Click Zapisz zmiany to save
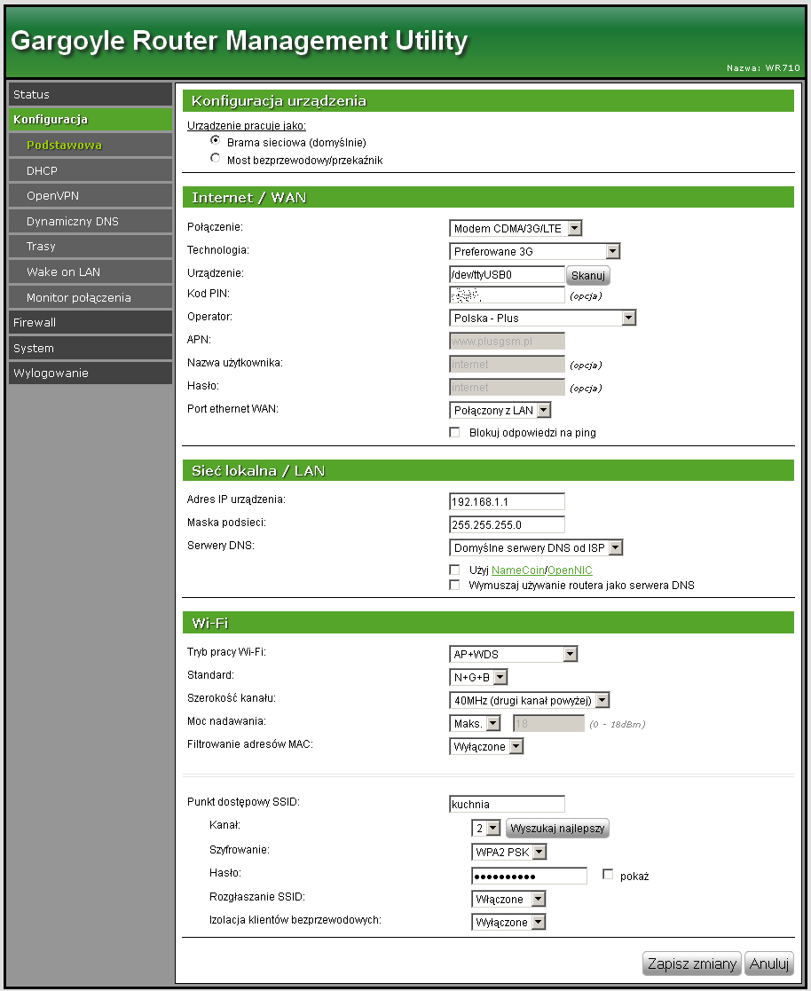 691,964
